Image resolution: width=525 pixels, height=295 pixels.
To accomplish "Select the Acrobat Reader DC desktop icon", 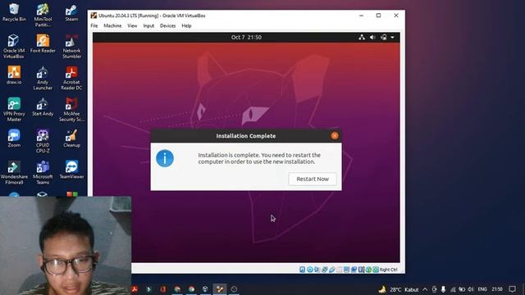I will tap(71, 78).
